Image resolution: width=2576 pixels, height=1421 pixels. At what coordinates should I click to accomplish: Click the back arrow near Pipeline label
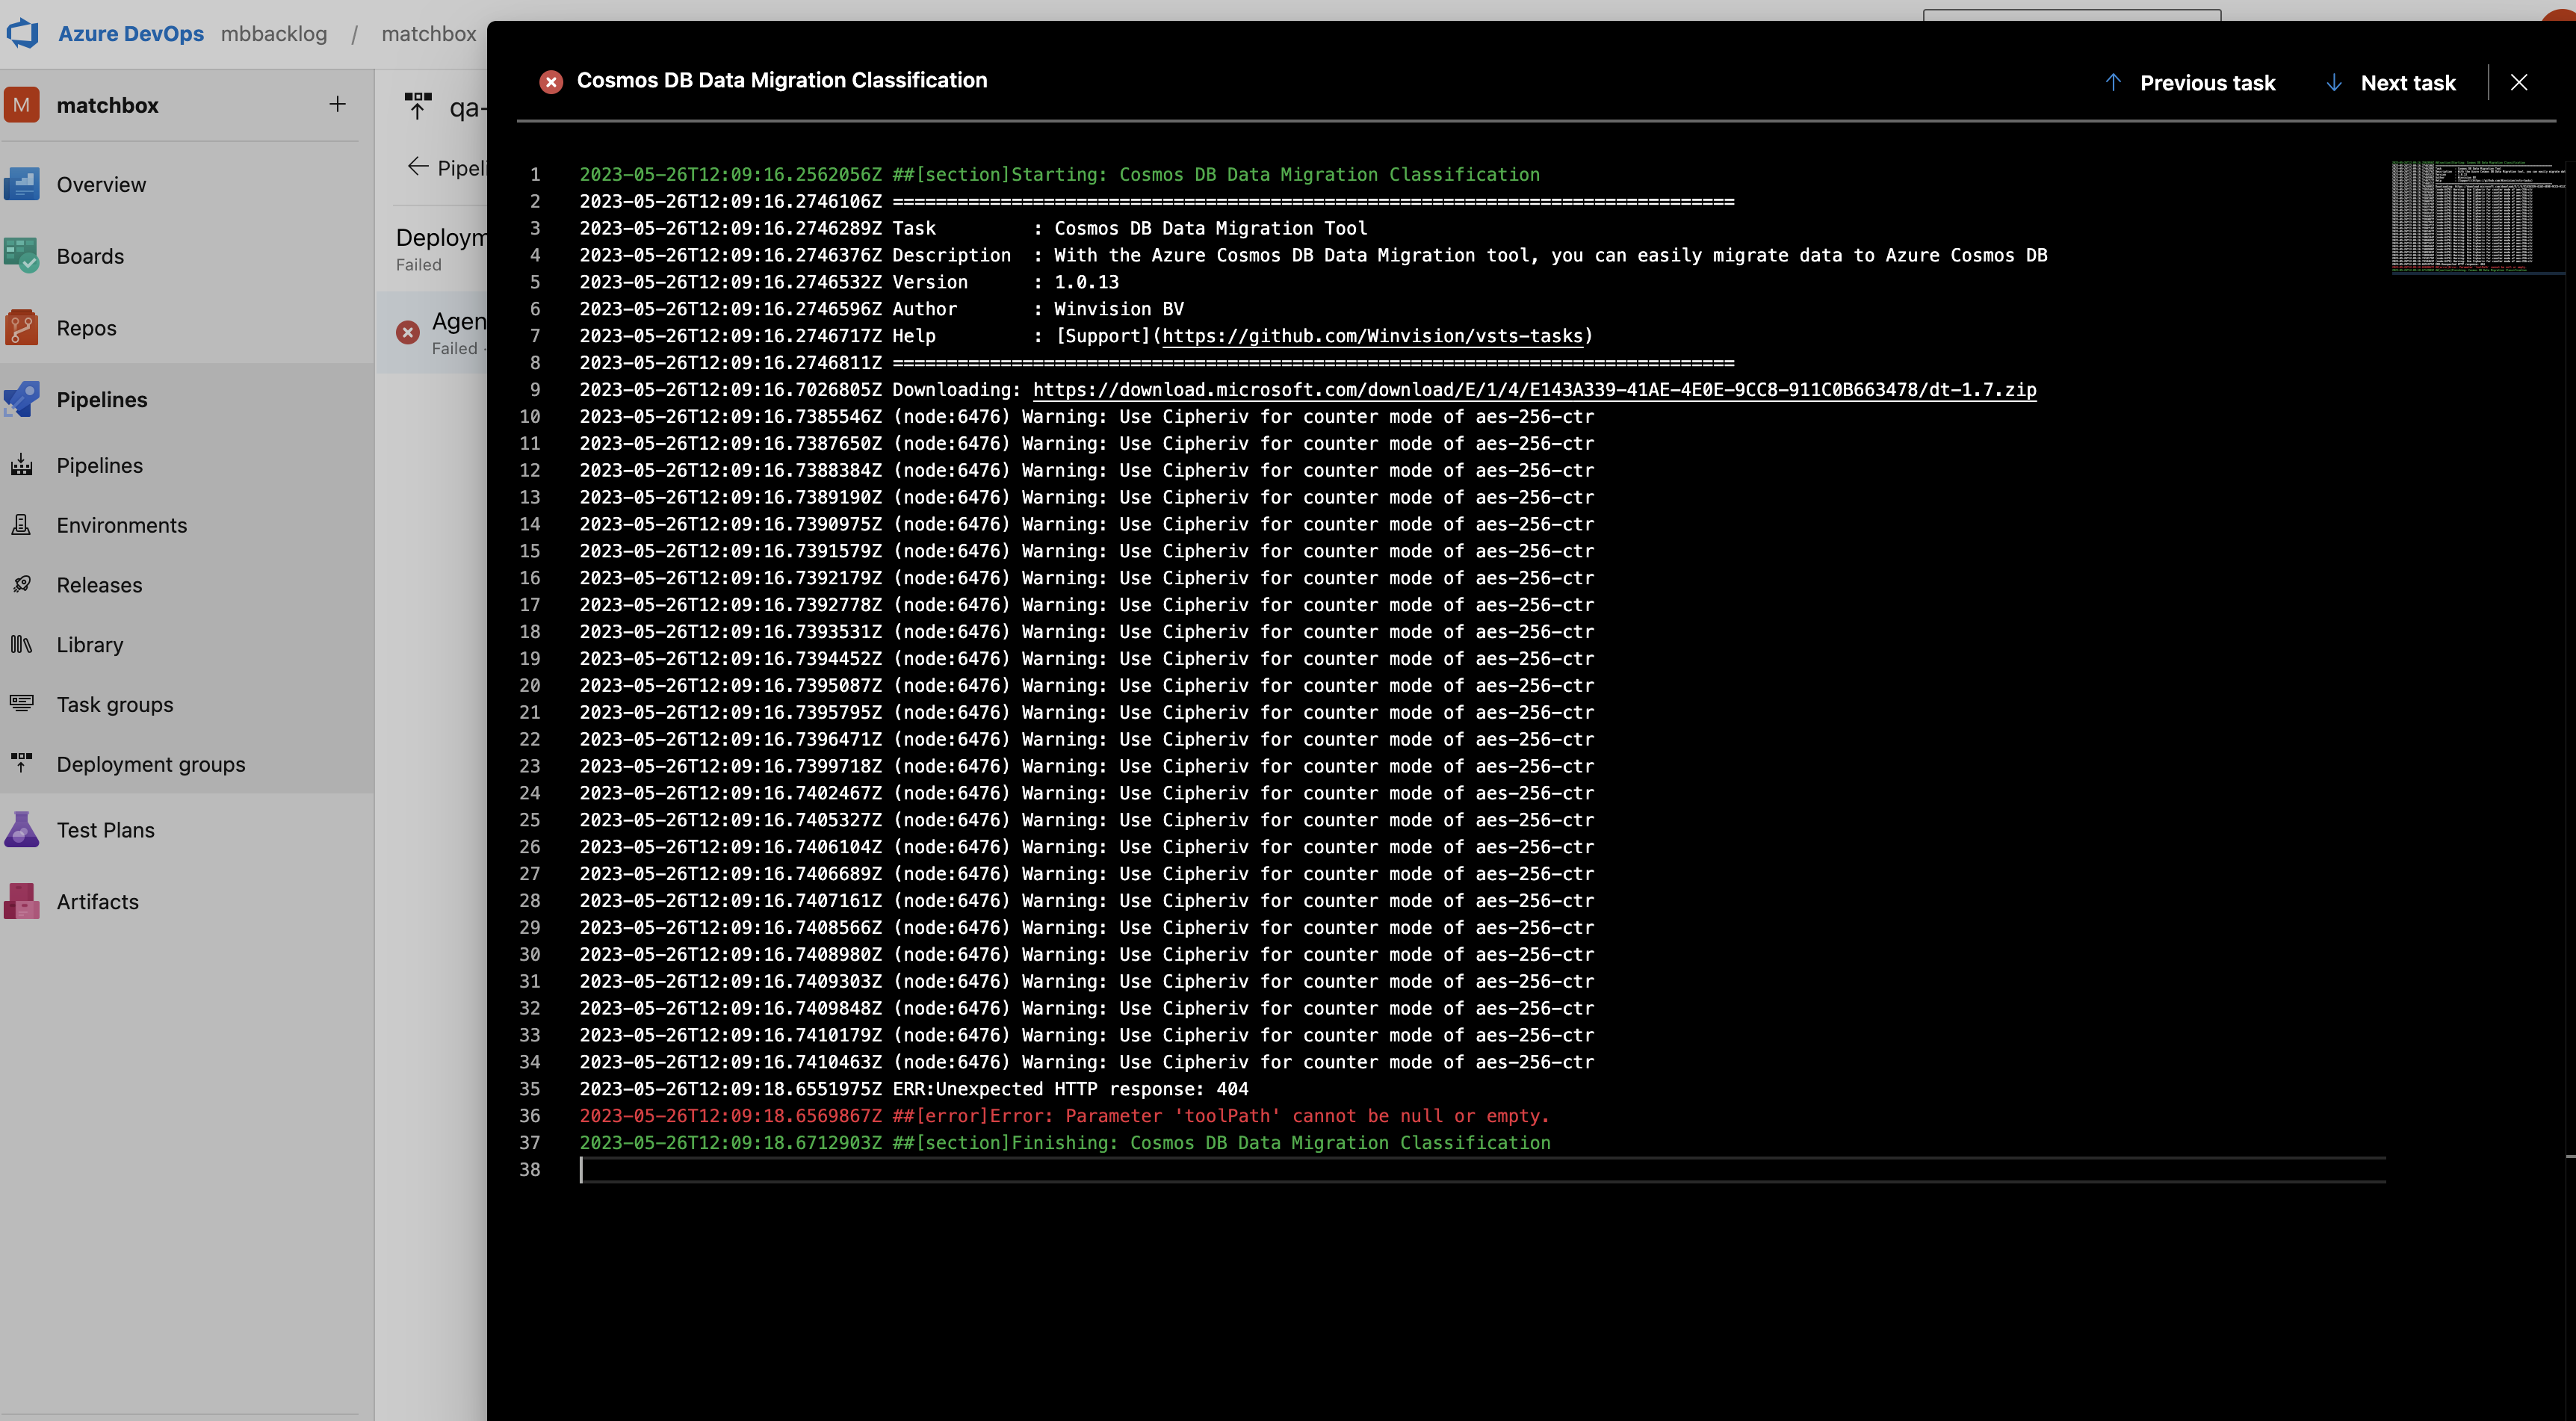[x=417, y=167]
